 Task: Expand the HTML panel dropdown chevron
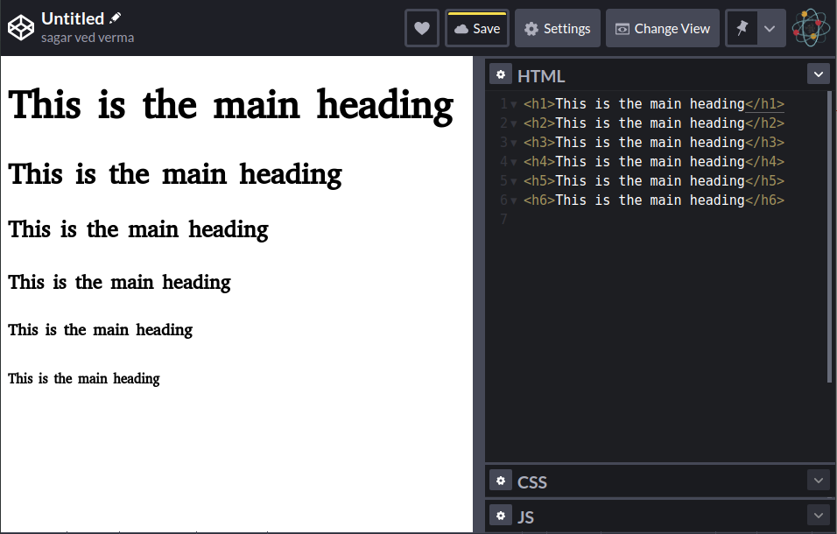(819, 74)
